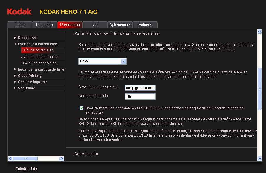Expand the Seguridad arrow
Screen dimensions: 266x173
point(15,88)
